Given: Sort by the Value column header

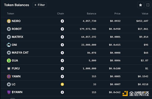Looking at the screenshot, I should (x=145, y=14).
